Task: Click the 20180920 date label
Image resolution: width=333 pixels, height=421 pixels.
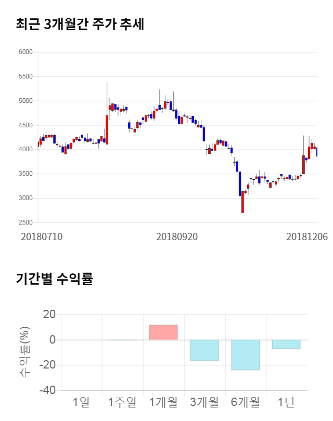Action: coord(177,236)
